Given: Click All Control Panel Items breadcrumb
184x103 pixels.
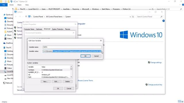Looking at the screenshot, I should click(54, 17).
